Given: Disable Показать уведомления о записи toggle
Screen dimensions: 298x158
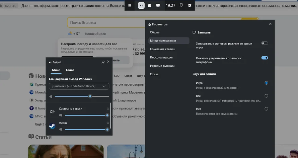Looking at the screenshot, I should pyautogui.click(x=265, y=58).
